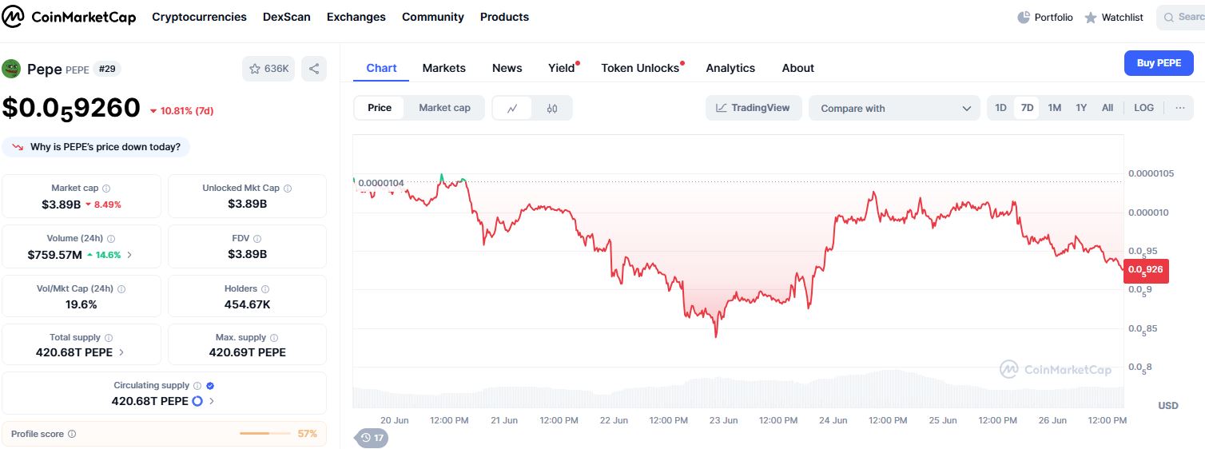Click the 420.69T PEPE max supply value
This screenshot has width=1205, height=449.
pyautogui.click(x=247, y=352)
